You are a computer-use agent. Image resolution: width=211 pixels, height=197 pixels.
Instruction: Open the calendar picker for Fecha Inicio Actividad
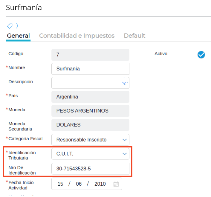[116, 184]
